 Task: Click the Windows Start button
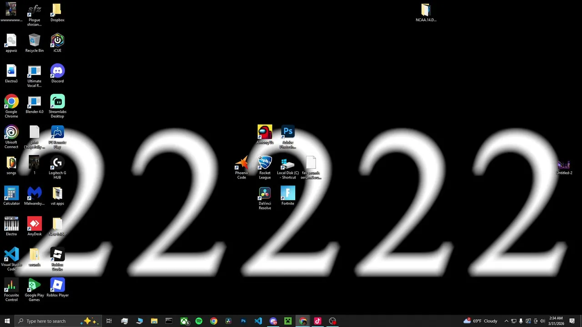pyautogui.click(x=7, y=321)
